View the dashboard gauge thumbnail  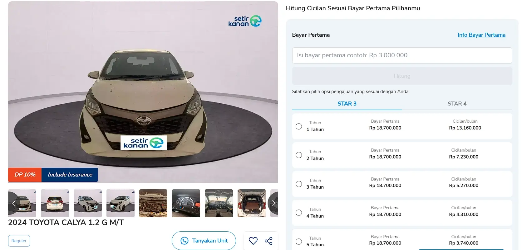(x=186, y=203)
